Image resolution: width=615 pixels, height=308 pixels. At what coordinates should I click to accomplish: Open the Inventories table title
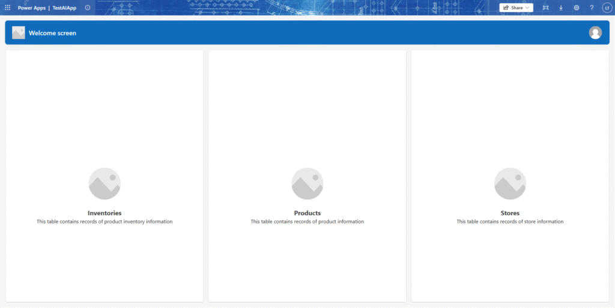pyautogui.click(x=105, y=213)
